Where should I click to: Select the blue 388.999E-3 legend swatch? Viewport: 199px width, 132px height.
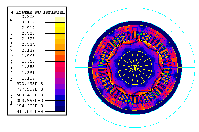[60, 103]
